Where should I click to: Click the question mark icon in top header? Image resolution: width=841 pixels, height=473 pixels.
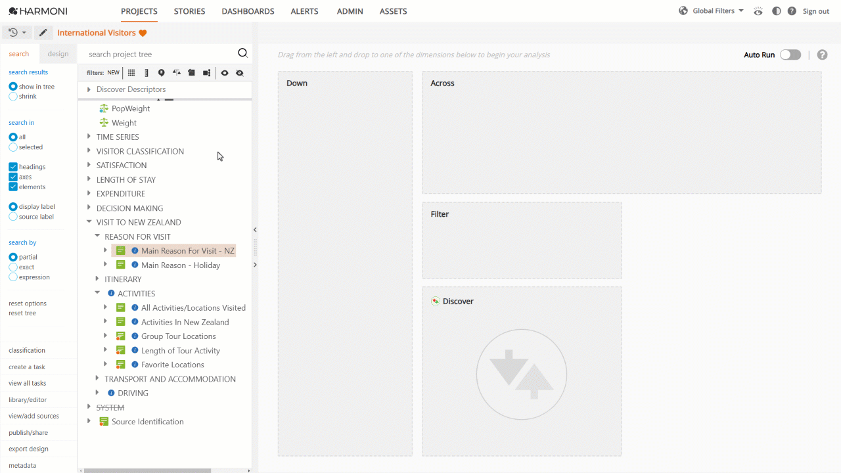pos(792,11)
